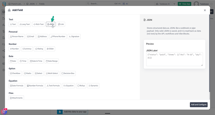This screenshot has width=215, height=115.
Task: Click the JSON document icon in preview header
Action: click(145, 20)
